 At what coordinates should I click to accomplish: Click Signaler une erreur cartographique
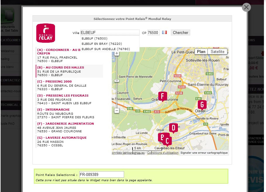(204, 153)
